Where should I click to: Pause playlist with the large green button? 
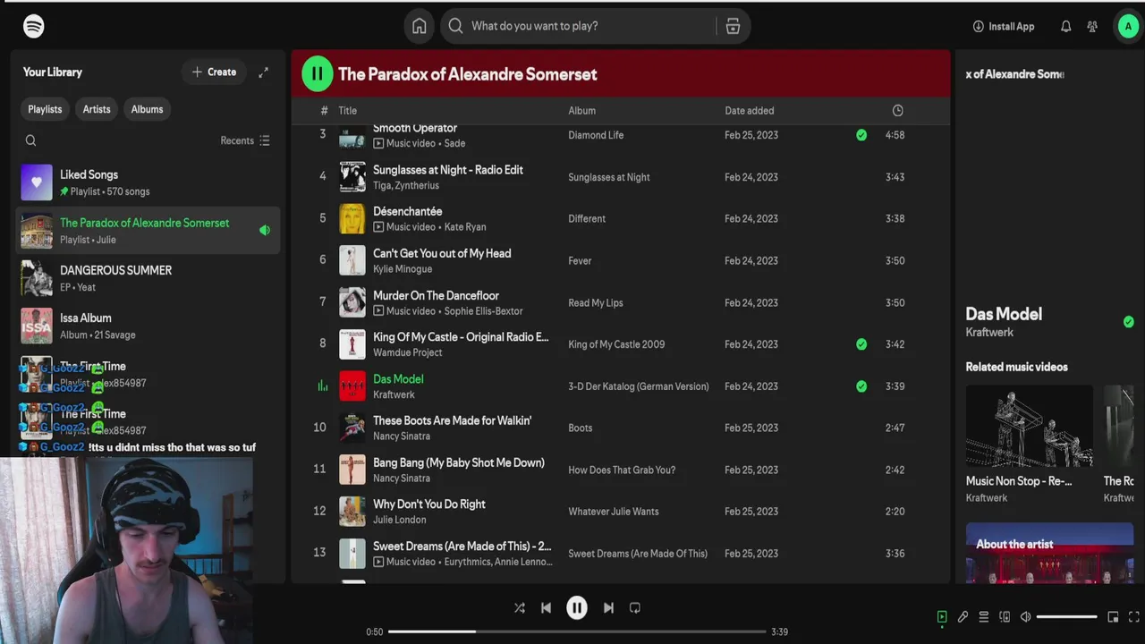click(317, 73)
